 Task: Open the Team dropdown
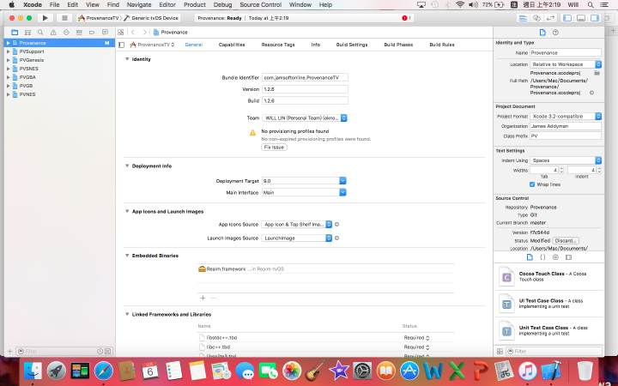coord(304,118)
